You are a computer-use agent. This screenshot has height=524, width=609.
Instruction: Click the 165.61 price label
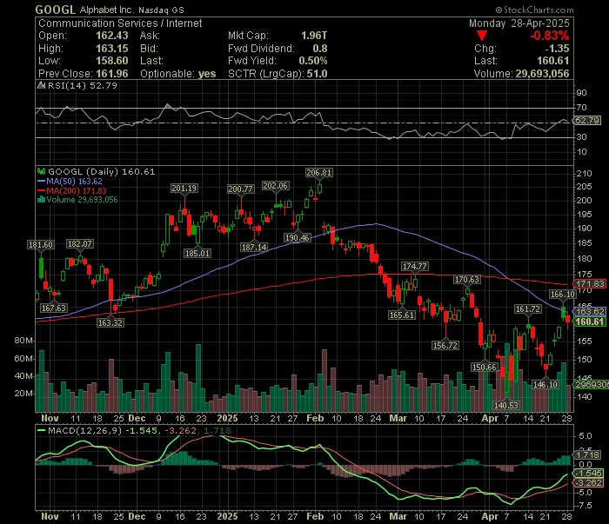[402, 315]
